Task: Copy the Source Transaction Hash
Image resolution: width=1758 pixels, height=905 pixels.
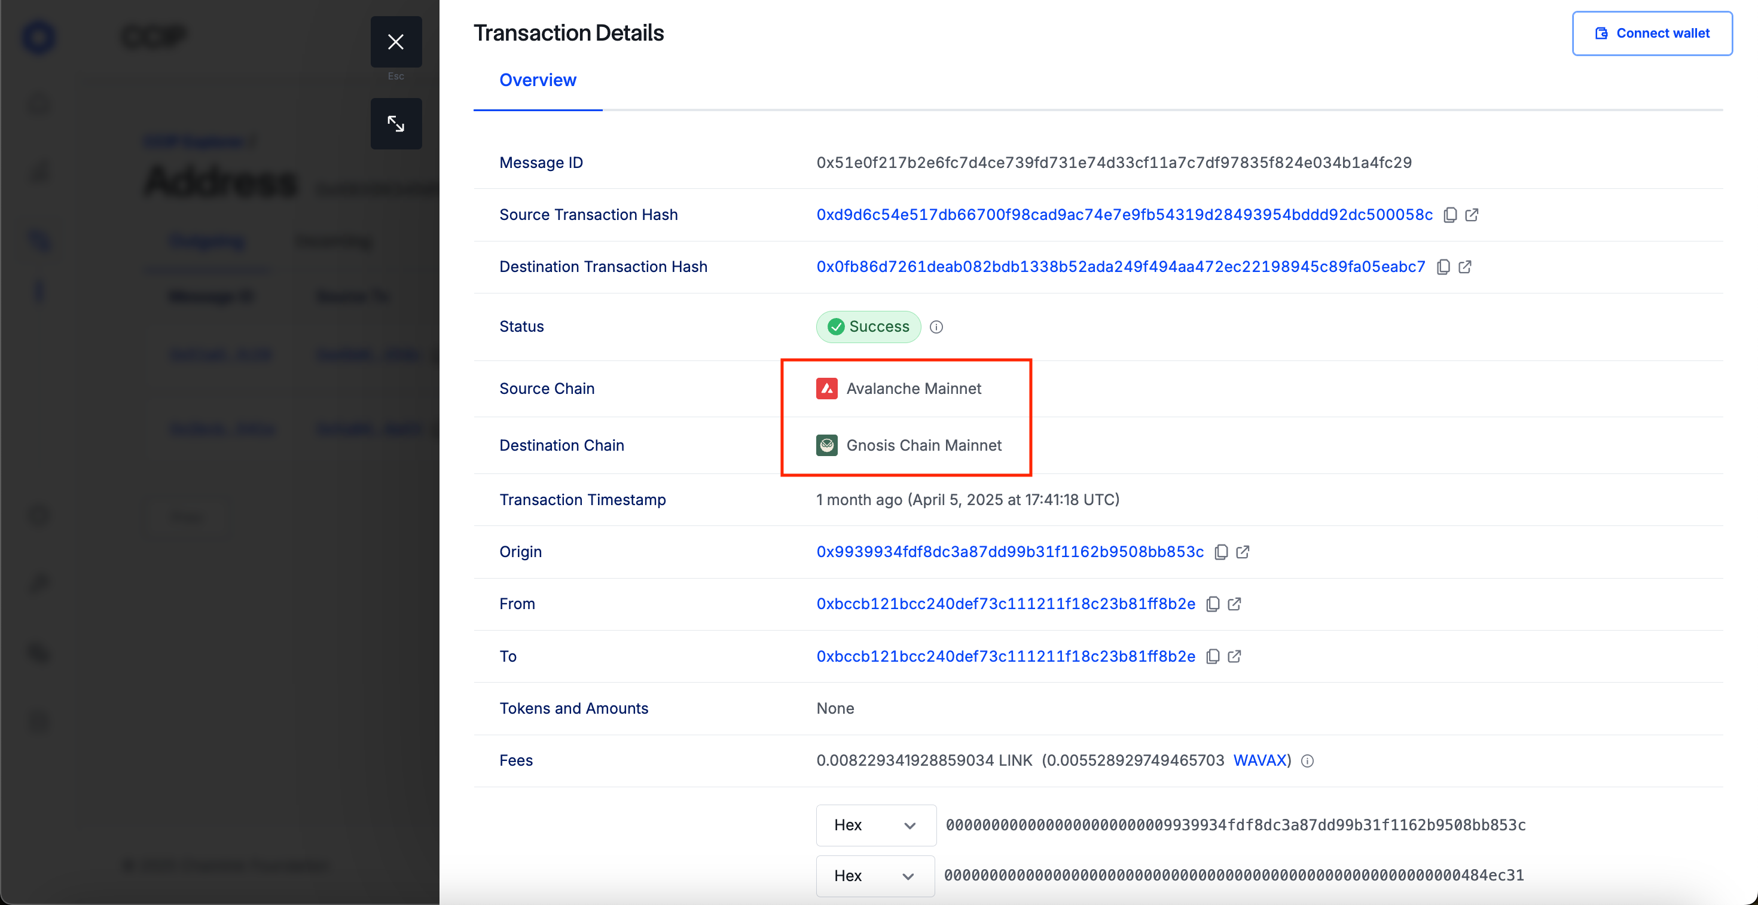Action: [1449, 215]
